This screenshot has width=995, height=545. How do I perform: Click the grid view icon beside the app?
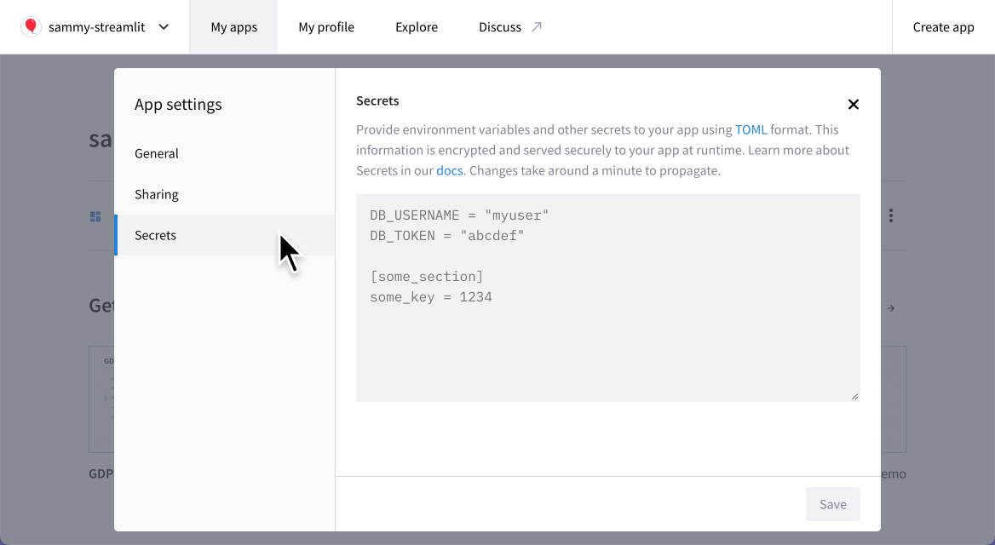(95, 215)
